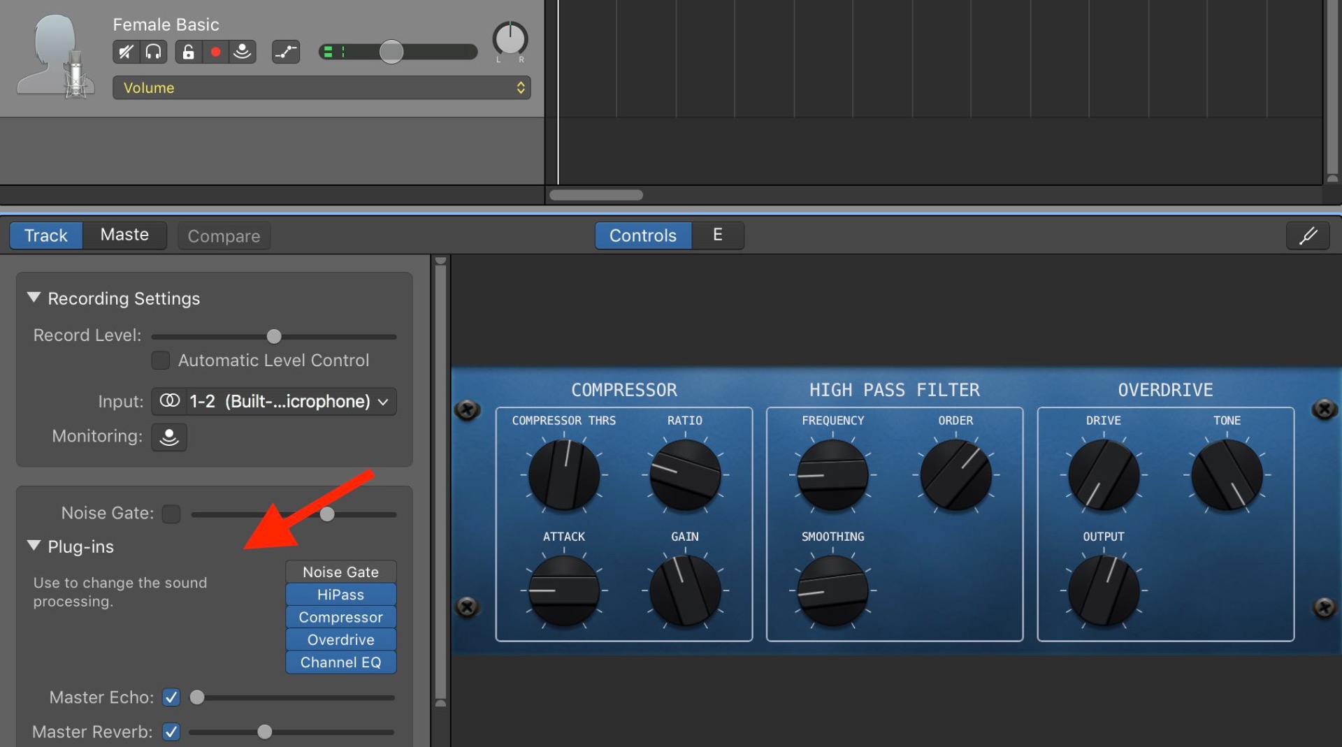
Task: Click the Compare button
Action: point(224,236)
